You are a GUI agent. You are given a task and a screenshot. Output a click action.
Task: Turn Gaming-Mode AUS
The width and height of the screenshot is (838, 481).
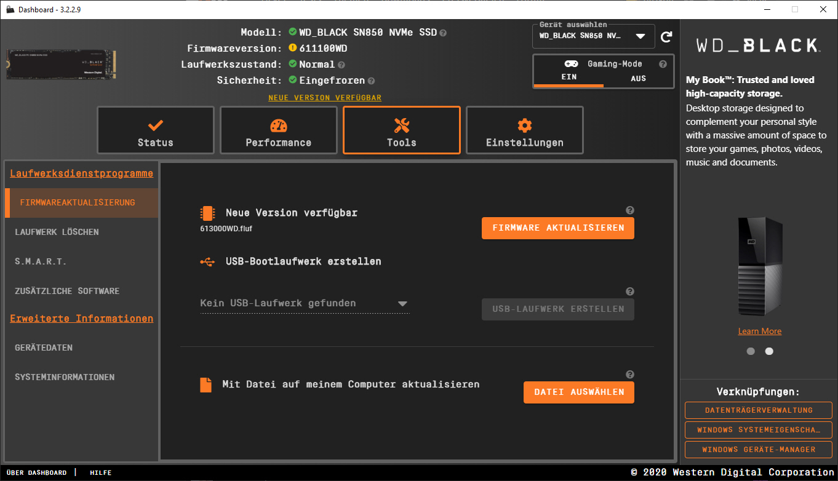(x=639, y=78)
